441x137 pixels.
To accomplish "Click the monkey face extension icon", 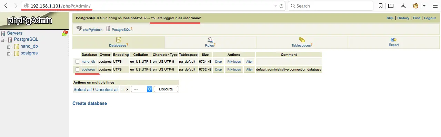I will click(x=416, y=6).
